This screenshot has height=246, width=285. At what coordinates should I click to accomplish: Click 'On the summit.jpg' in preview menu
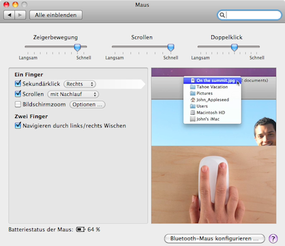click(213, 80)
